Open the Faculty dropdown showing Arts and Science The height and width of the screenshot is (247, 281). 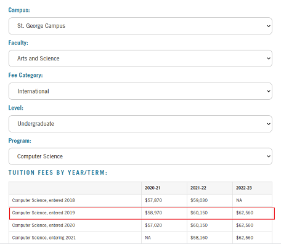[x=140, y=59]
